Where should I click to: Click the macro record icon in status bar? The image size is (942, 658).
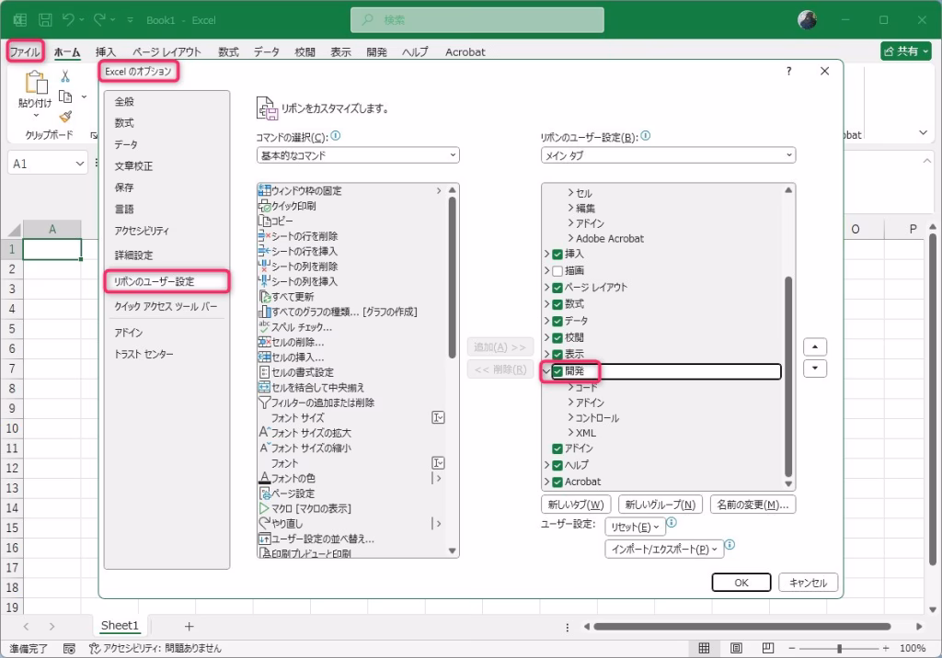pyautogui.click(x=69, y=649)
